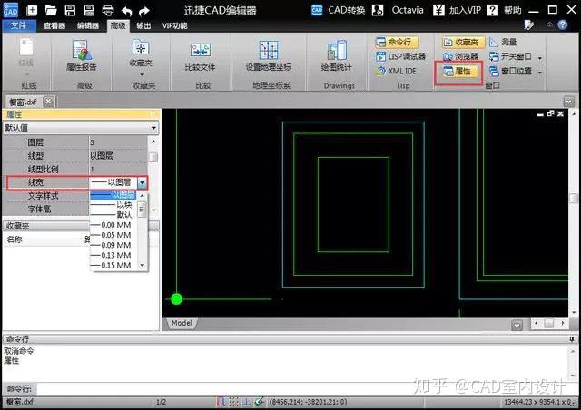Close the dxf document tab
The image size is (581, 410).
pos(48,101)
